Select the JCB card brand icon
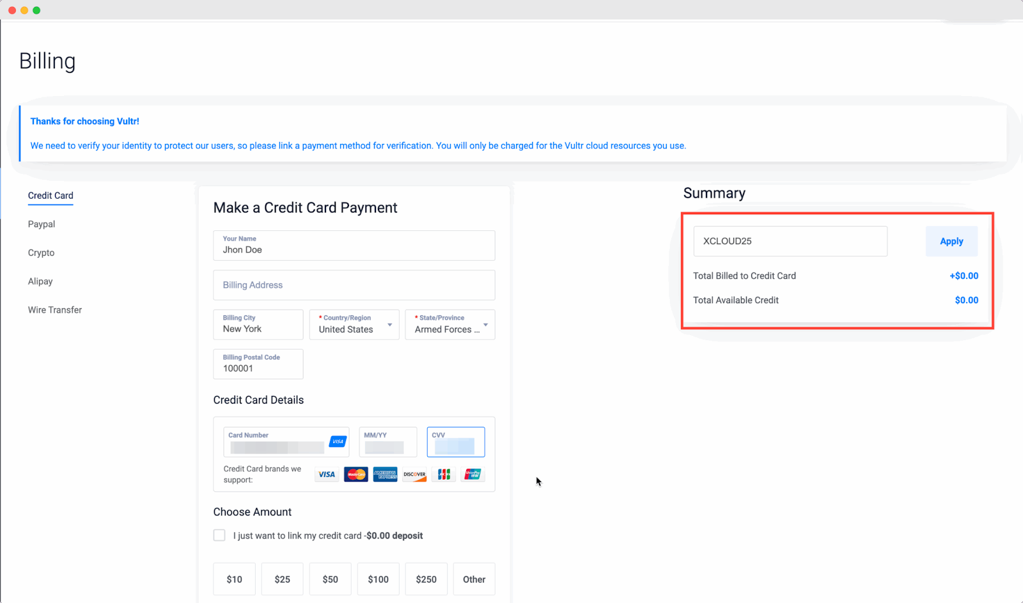 coord(443,474)
